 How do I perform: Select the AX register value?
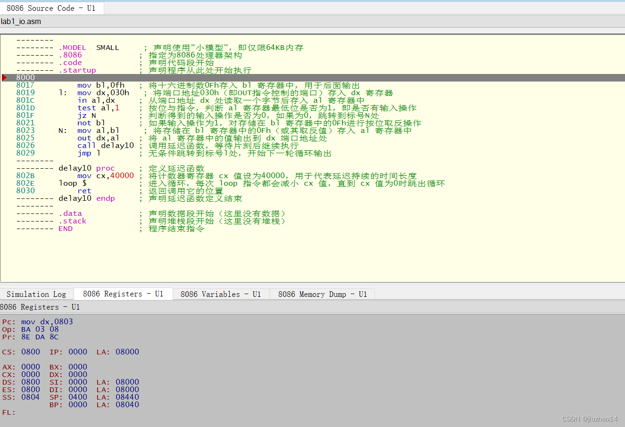pos(30,367)
